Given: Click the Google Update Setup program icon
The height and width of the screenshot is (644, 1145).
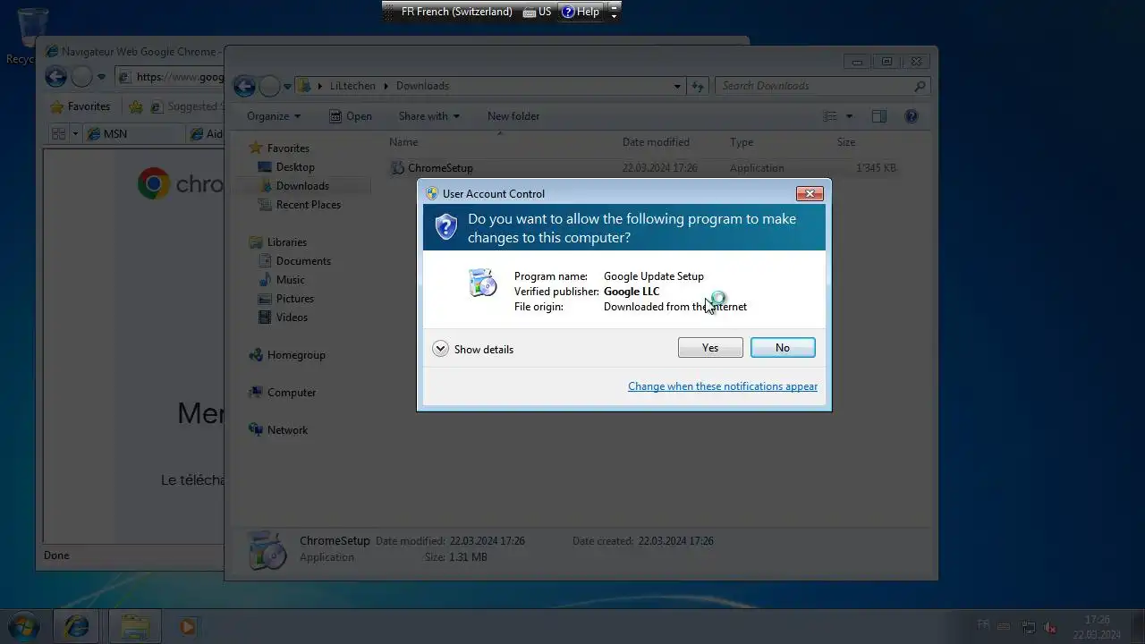Looking at the screenshot, I should (x=482, y=283).
